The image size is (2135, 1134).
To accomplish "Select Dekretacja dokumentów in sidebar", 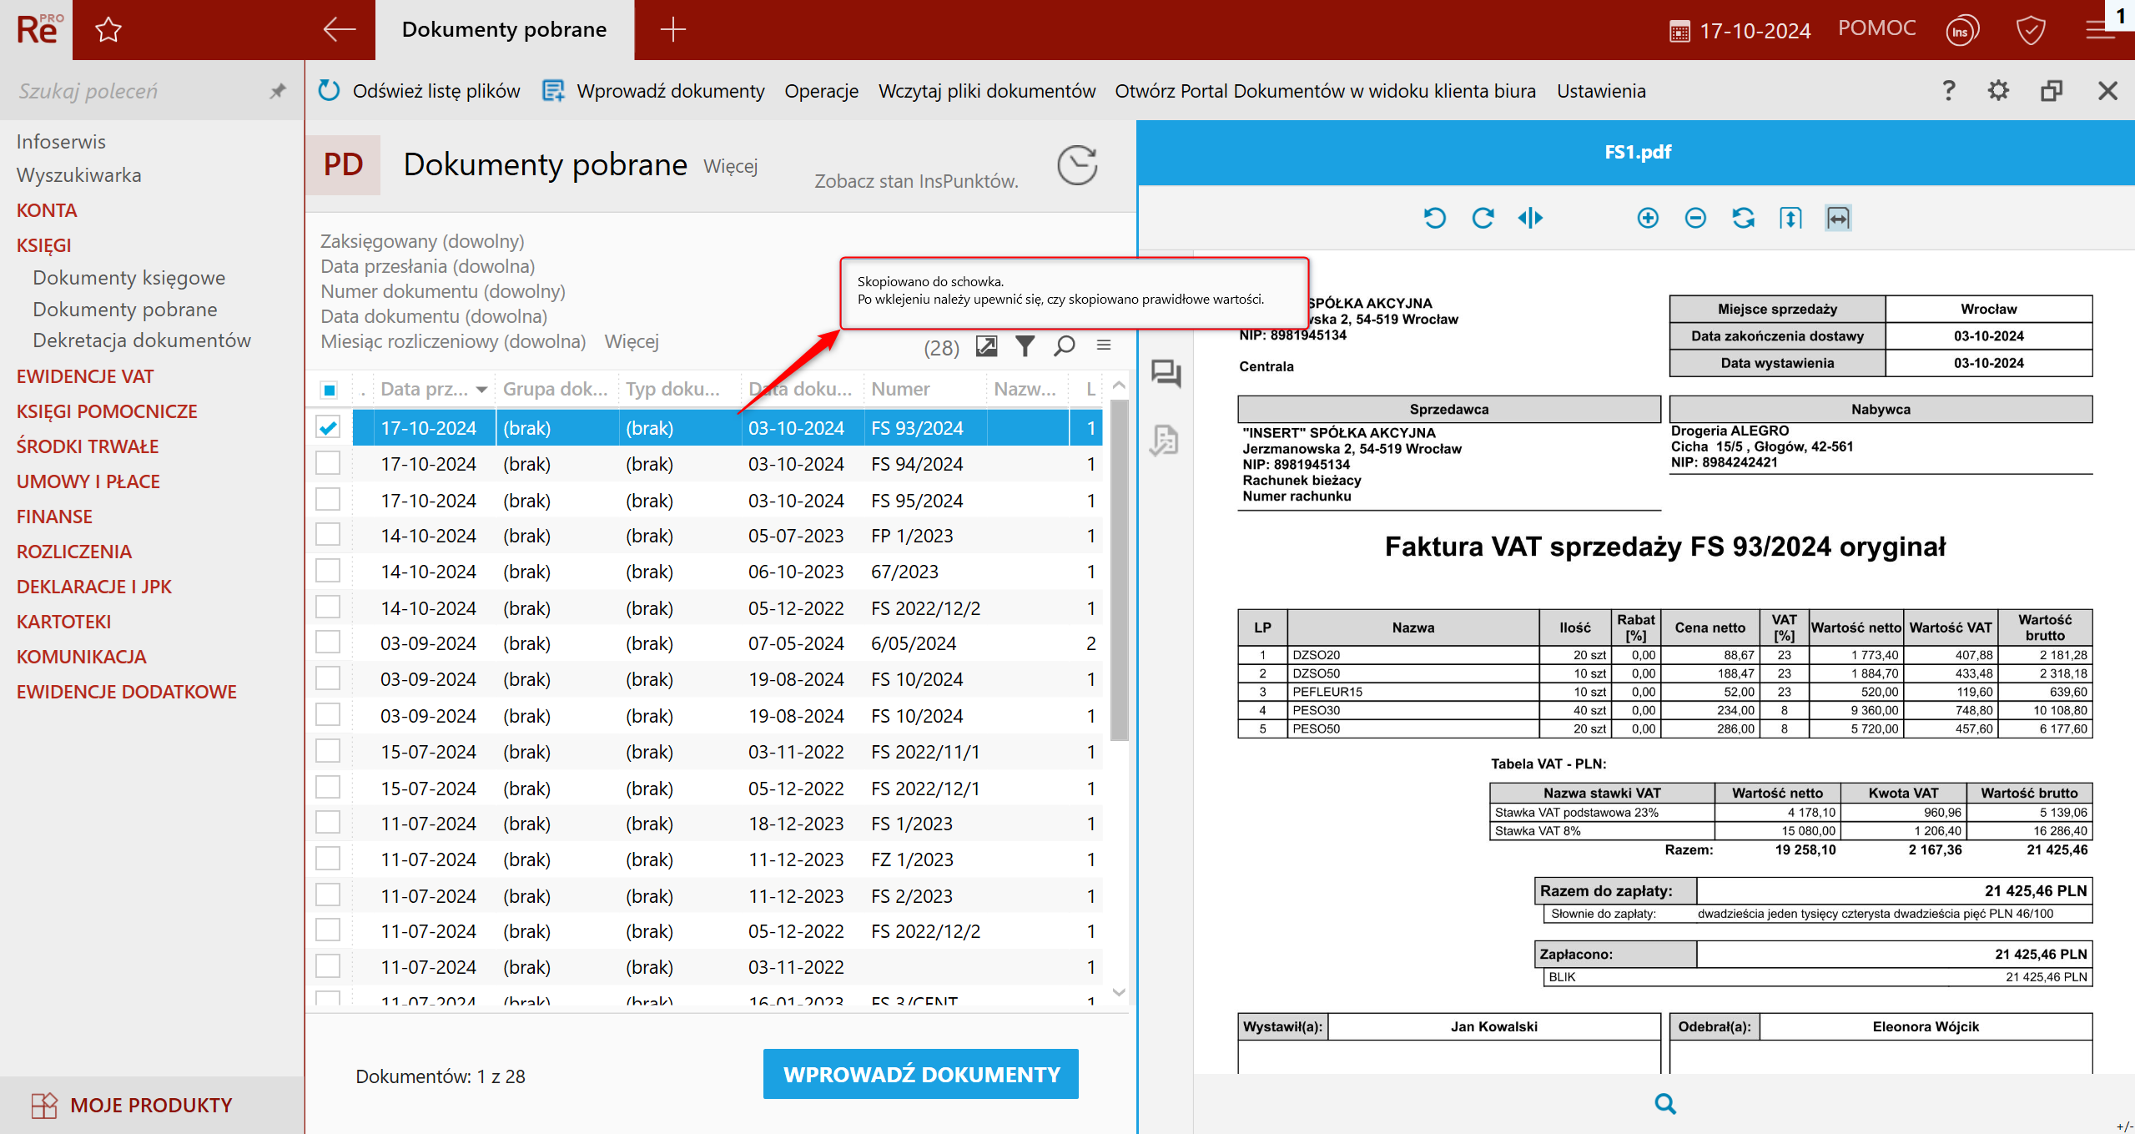I will (x=141, y=340).
